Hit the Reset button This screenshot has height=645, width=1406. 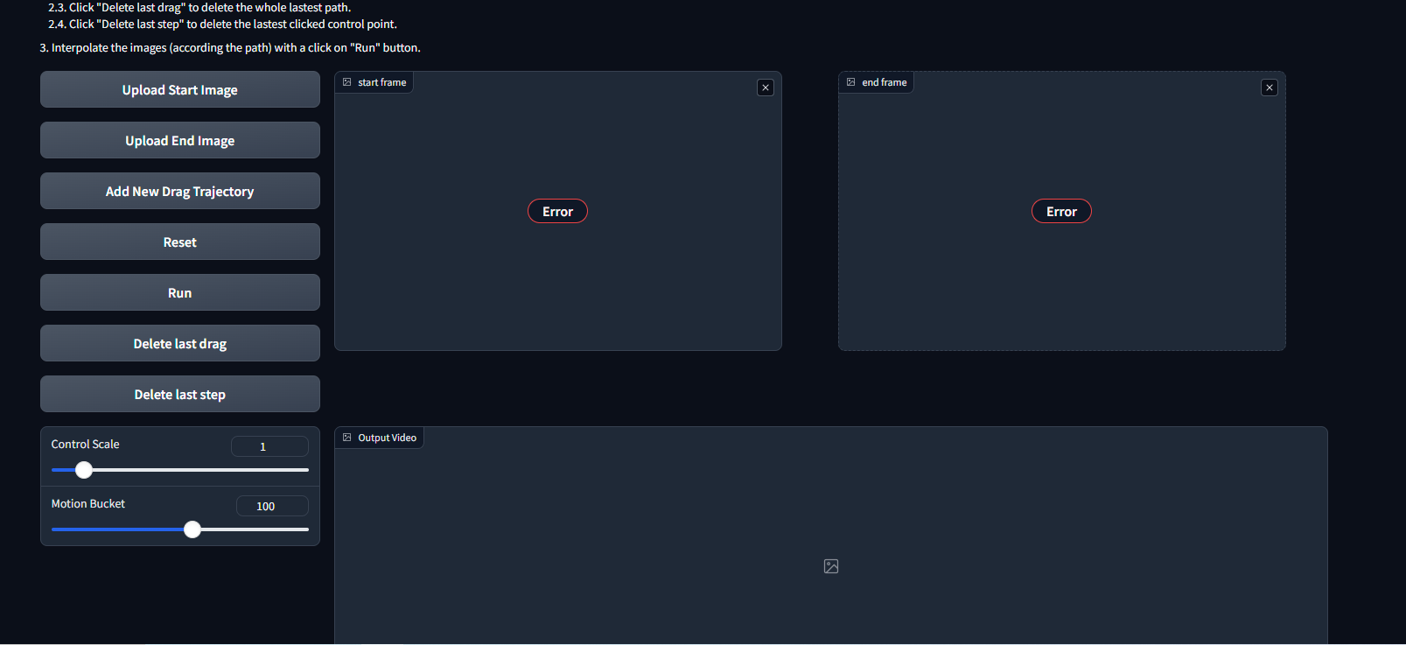(180, 242)
